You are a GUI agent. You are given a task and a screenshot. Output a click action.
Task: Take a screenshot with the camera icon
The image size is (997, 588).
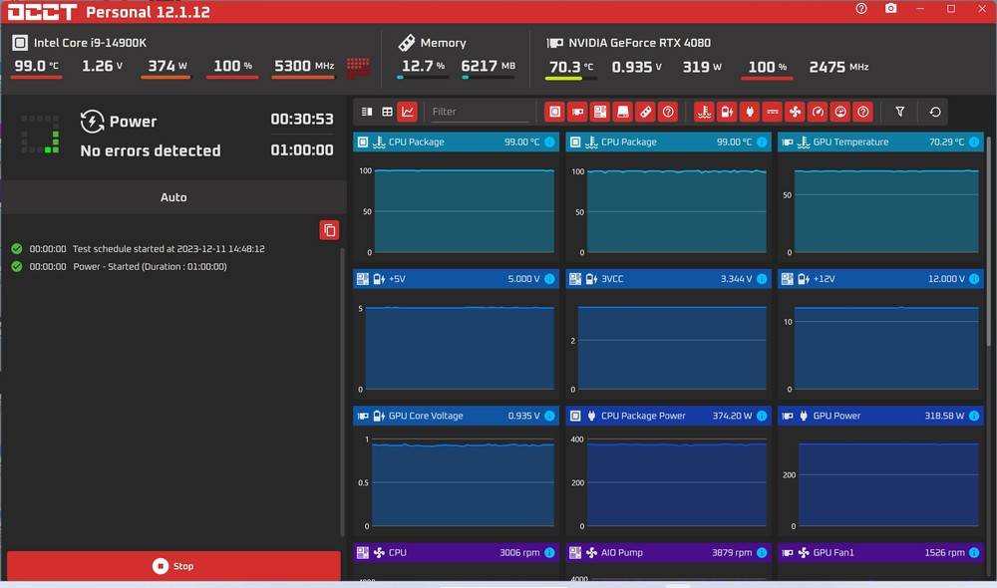(x=890, y=9)
